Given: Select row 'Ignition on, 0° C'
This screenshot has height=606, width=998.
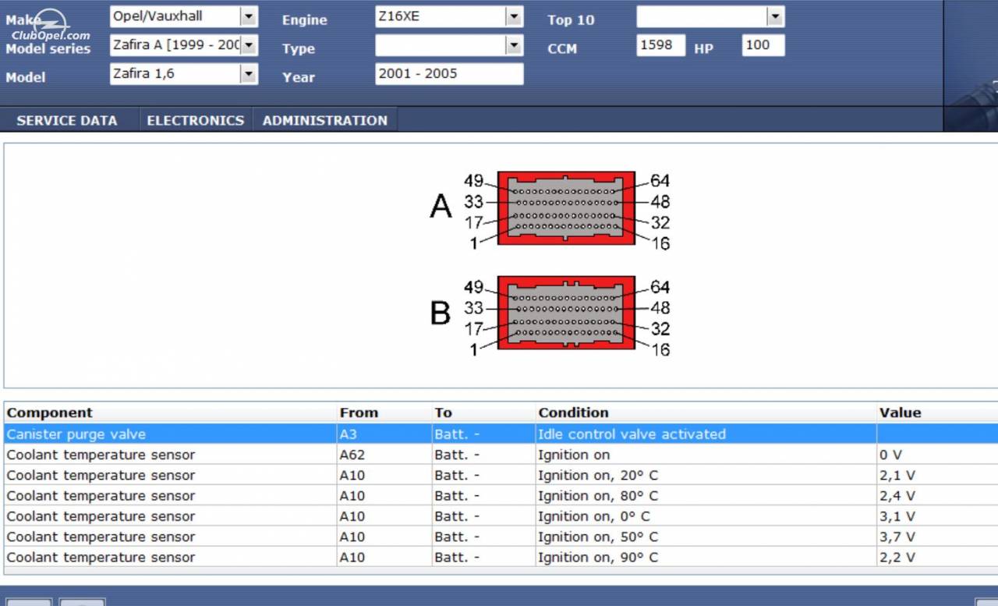Looking at the screenshot, I should point(501,516).
